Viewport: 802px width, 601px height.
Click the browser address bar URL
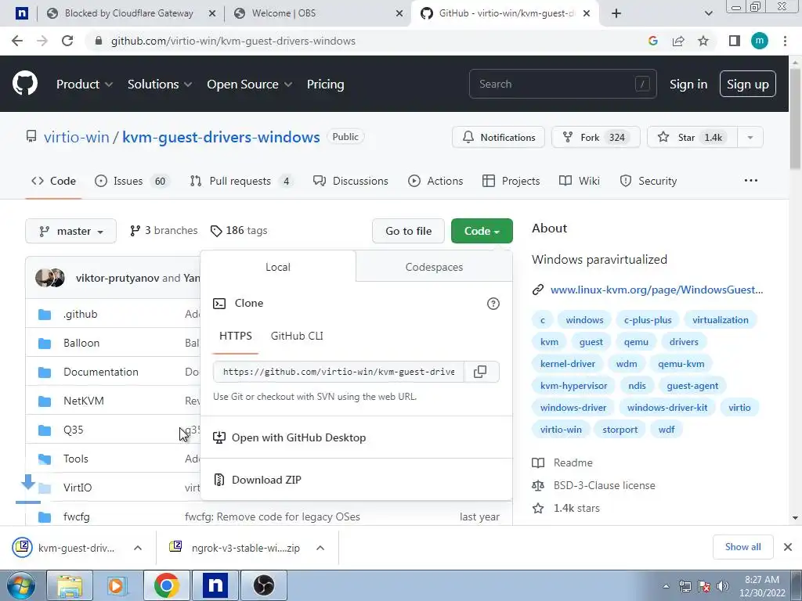233,41
